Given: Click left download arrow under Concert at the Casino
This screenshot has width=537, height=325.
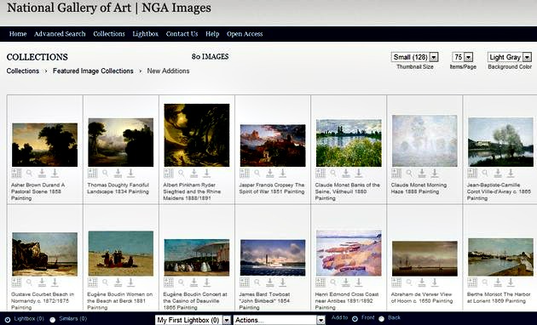Looking at the screenshot, I should pyautogui.click(x=193, y=282).
